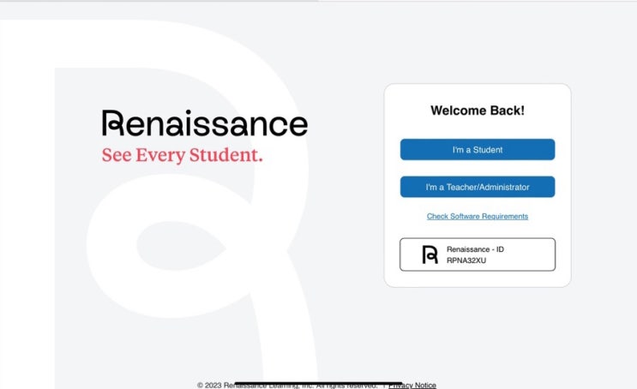Image resolution: width=637 pixels, height=389 pixels.
Task: Click the Renaissance R logo icon in ID box
Action: tap(430, 254)
